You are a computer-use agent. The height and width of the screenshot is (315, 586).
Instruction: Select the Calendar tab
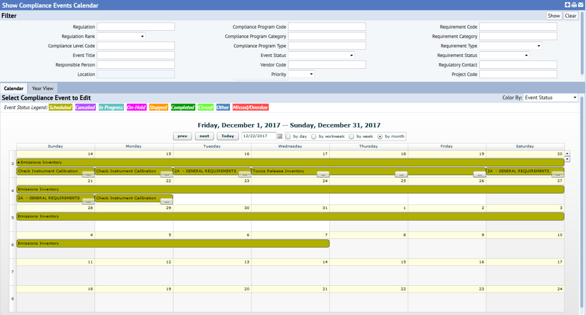14,89
